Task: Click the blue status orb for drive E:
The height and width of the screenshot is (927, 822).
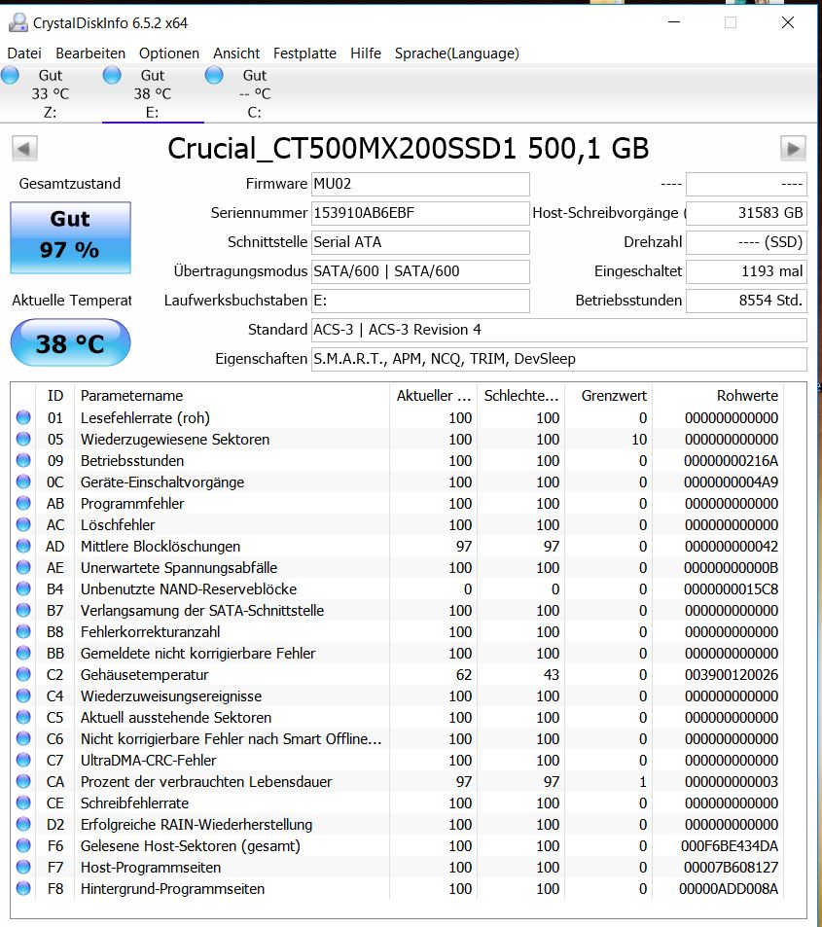Action: click(112, 75)
